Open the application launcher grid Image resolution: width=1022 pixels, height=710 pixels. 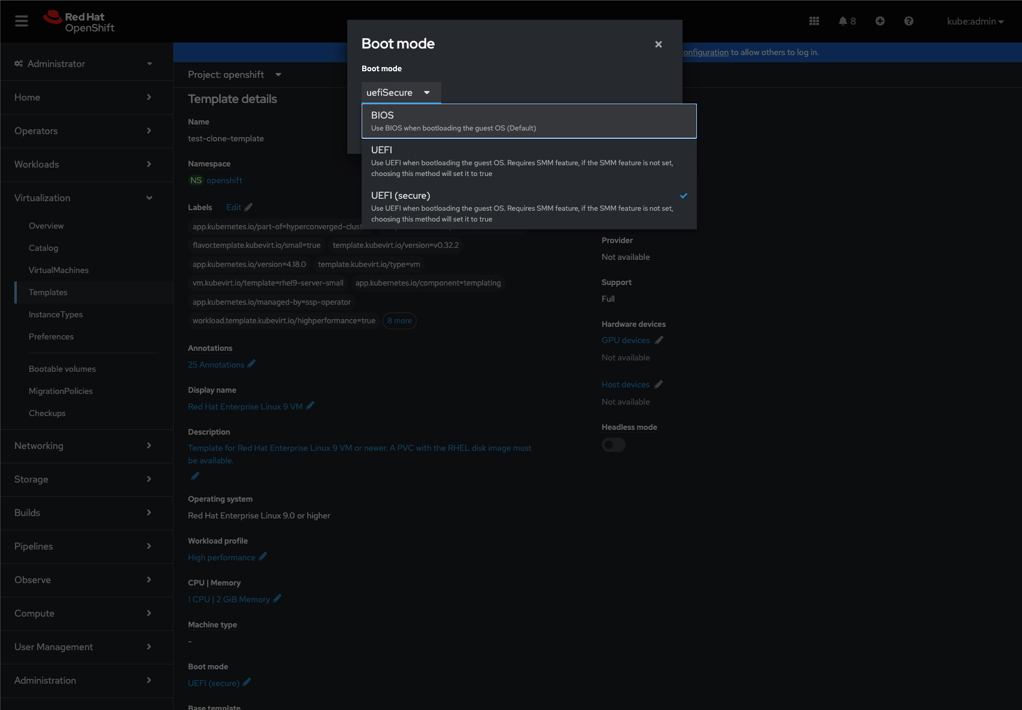pos(814,22)
